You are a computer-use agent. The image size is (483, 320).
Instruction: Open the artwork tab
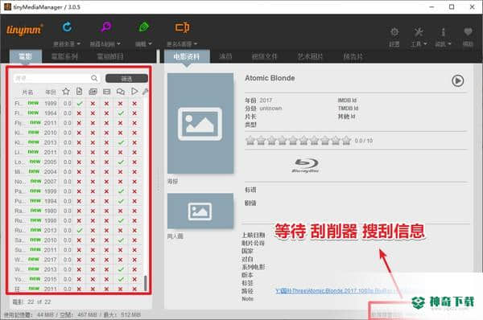coord(310,56)
